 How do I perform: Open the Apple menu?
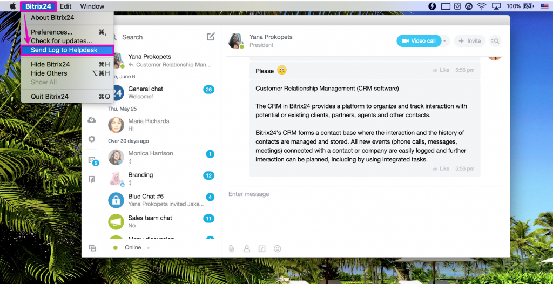(x=13, y=6)
